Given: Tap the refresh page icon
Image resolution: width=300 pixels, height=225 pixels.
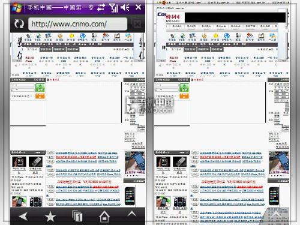Looking at the screenshot, I should 19,24.
